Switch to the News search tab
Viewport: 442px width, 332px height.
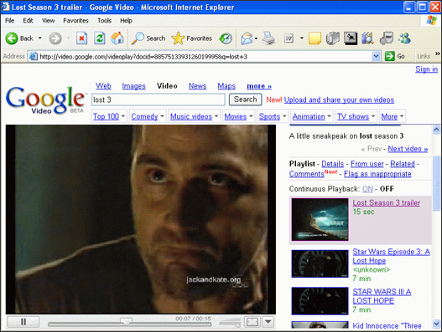197,86
